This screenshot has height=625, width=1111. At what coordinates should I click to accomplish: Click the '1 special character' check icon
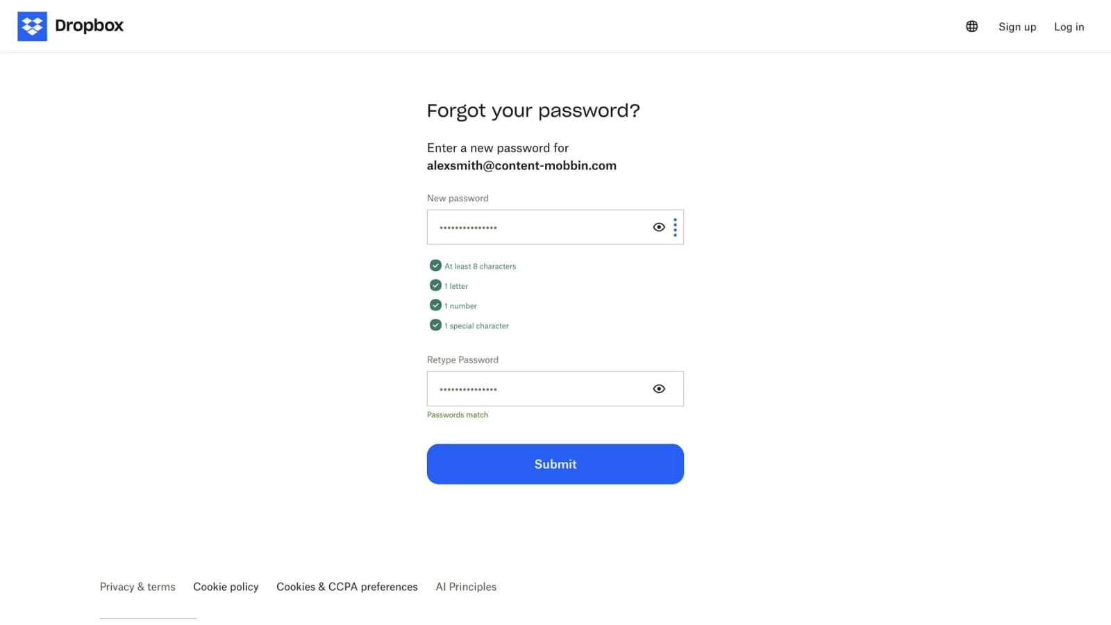tap(435, 324)
